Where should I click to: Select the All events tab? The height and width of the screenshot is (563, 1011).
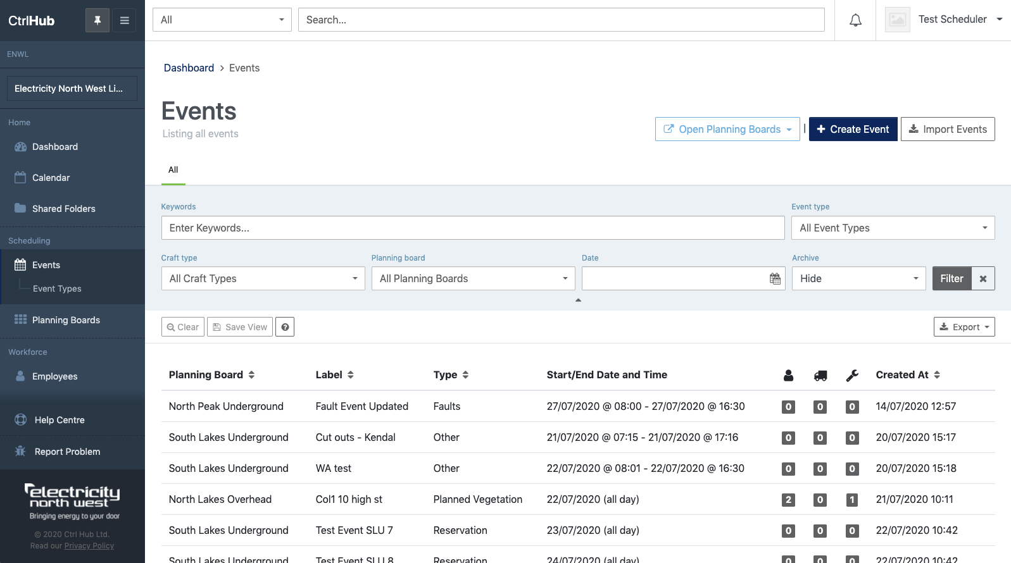[173, 170]
